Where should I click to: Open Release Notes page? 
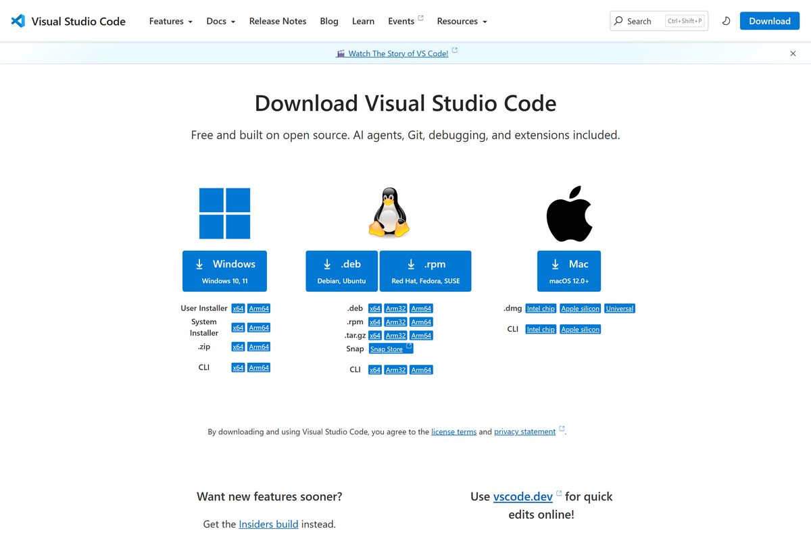[278, 21]
